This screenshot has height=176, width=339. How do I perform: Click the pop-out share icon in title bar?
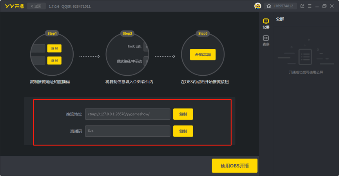tap(302, 6)
